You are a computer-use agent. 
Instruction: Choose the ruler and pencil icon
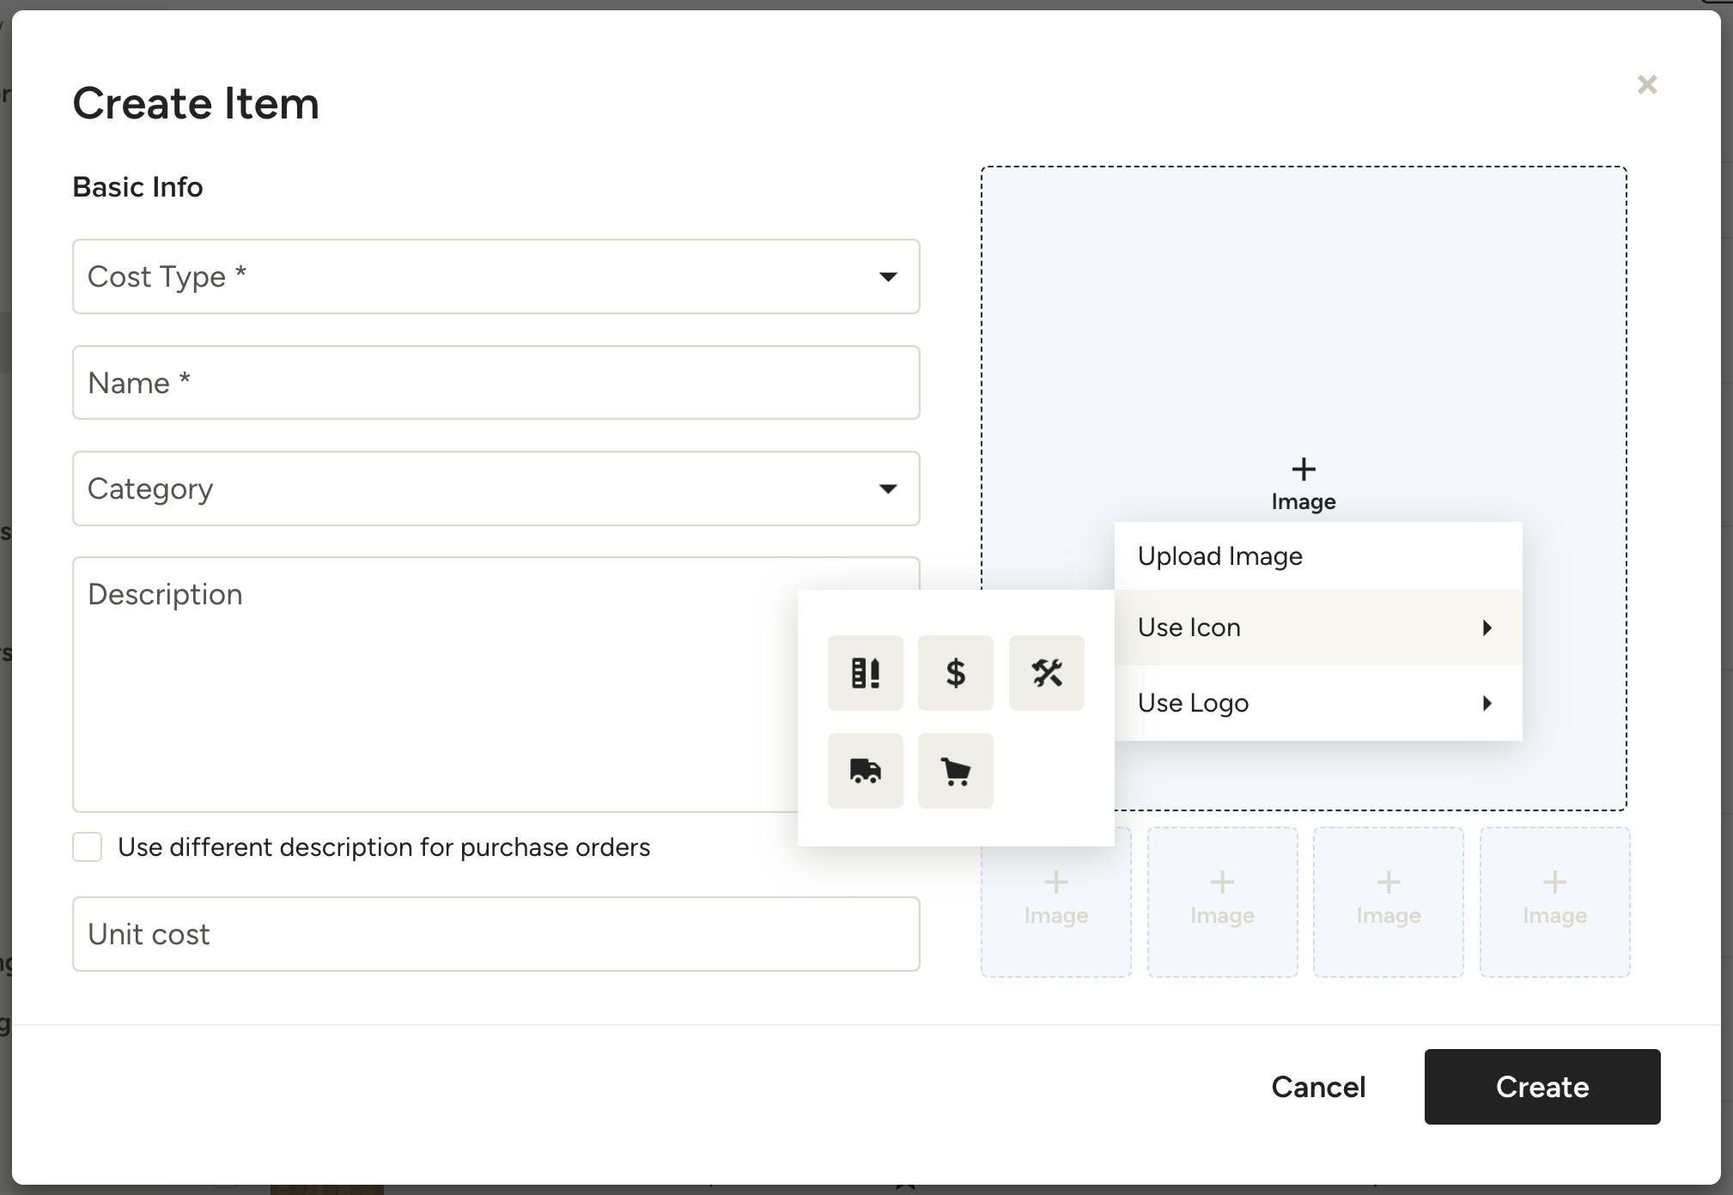[x=865, y=673]
